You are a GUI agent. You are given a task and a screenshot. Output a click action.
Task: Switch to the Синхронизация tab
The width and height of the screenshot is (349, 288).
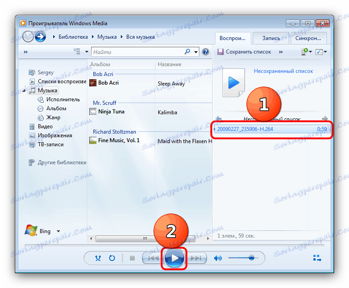[308, 38]
